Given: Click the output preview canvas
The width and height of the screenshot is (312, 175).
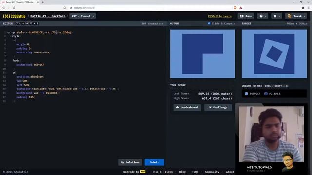Looking at the screenshot, I should (x=203, y=54).
